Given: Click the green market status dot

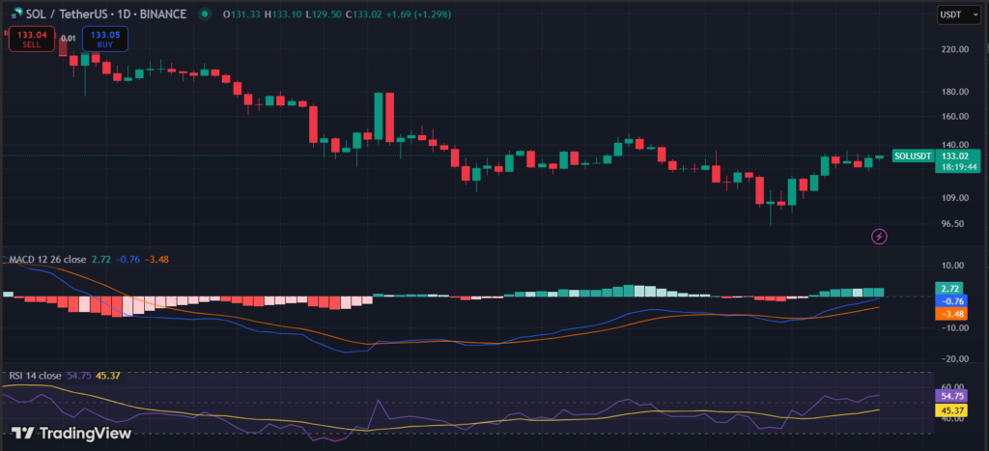Looking at the screenshot, I should point(204,14).
